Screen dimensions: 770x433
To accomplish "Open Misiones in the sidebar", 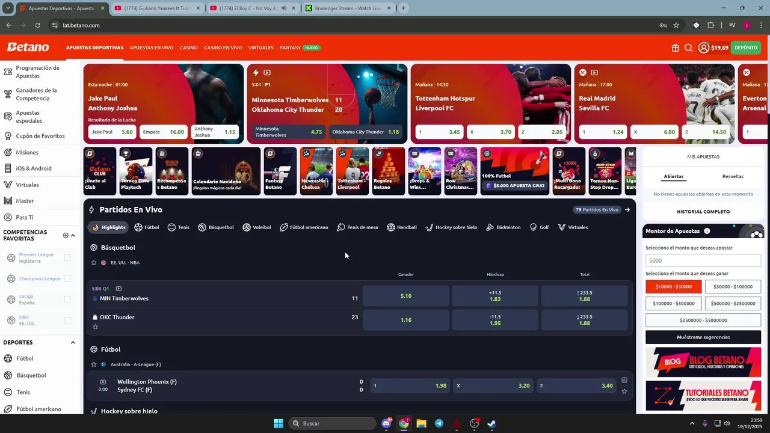I will [27, 152].
